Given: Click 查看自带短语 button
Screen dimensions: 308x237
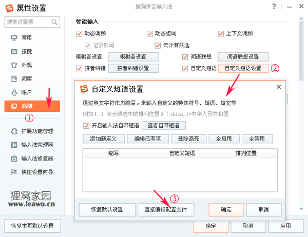Looking at the screenshot, I should (164, 126).
